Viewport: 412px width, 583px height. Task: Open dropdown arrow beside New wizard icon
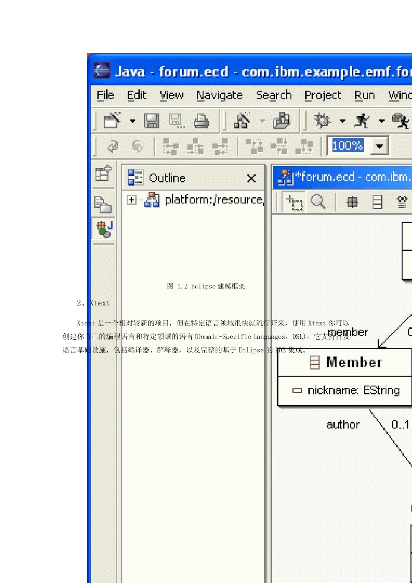click(x=132, y=121)
